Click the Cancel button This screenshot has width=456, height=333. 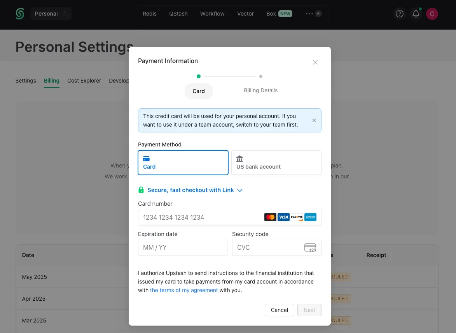[x=280, y=310]
